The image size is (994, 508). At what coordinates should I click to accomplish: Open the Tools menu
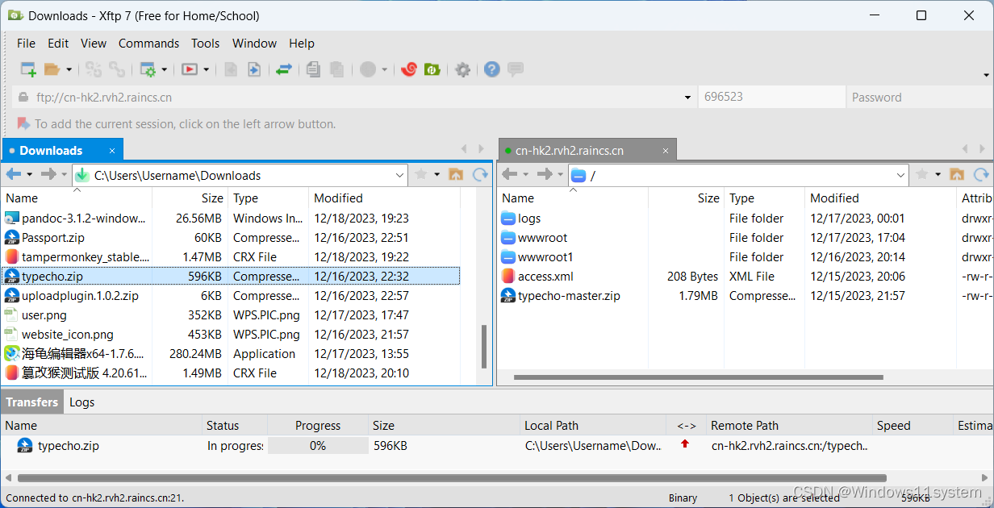tap(206, 44)
